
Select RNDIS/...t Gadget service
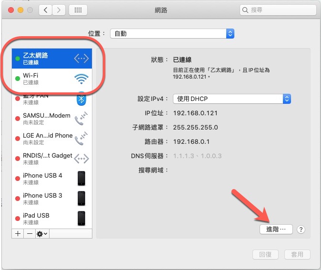coord(52,159)
